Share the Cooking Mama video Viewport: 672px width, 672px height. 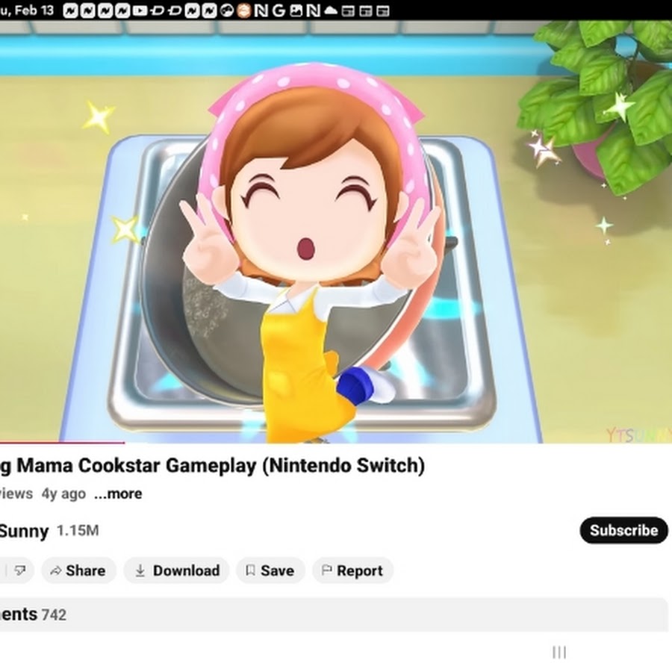pos(78,570)
